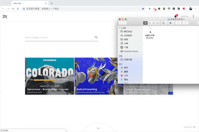The width and height of the screenshot is (199, 132).
Task: Click the Muzli m logo
Action: 5,17
